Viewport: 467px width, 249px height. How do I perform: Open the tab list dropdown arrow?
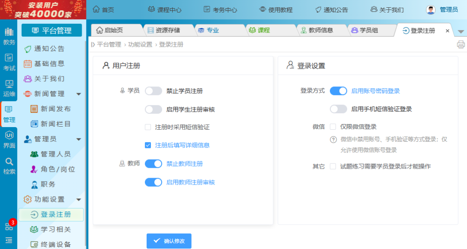click(461, 32)
